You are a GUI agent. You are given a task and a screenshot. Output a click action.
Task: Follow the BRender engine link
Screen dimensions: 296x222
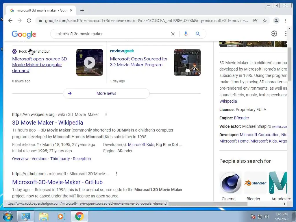pyautogui.click(x=241, y=118)
